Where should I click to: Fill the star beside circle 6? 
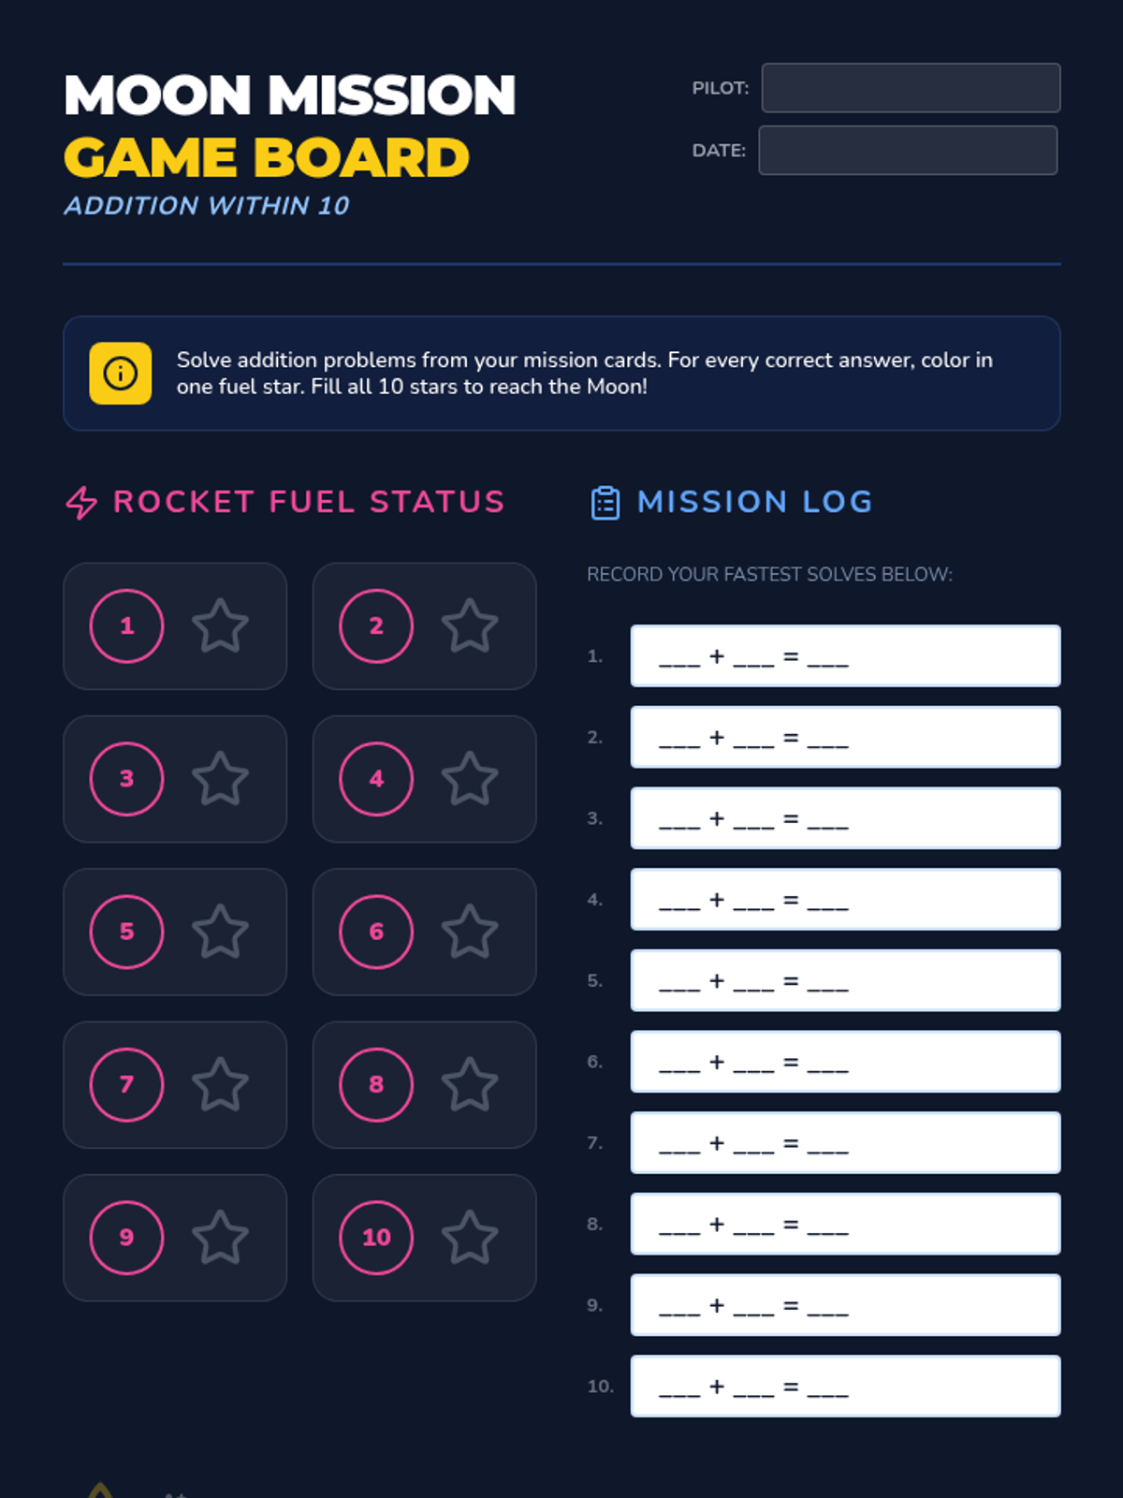coord(470,932)
